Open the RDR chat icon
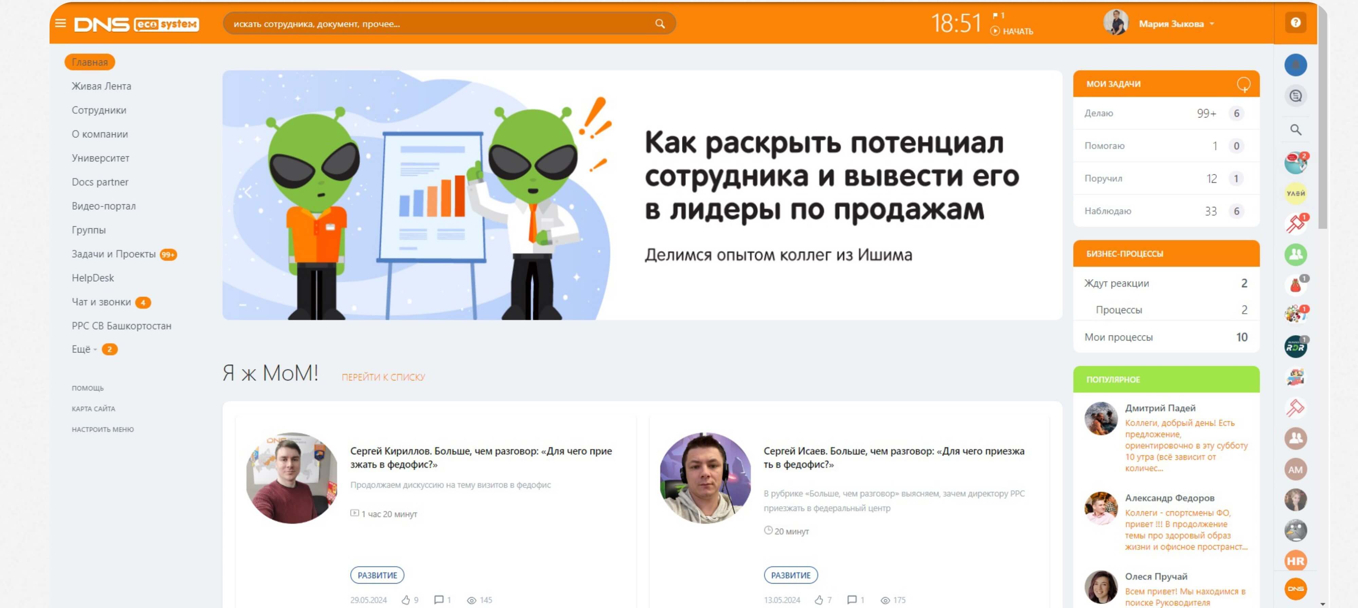The image size is (1358, 608). pos(1295,347)
